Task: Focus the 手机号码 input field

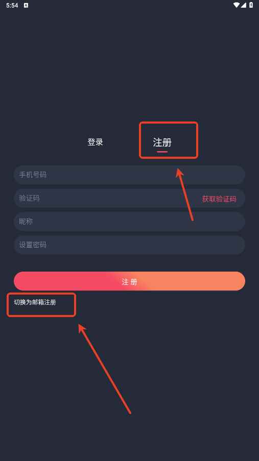Action: click(x=129, y=175)
